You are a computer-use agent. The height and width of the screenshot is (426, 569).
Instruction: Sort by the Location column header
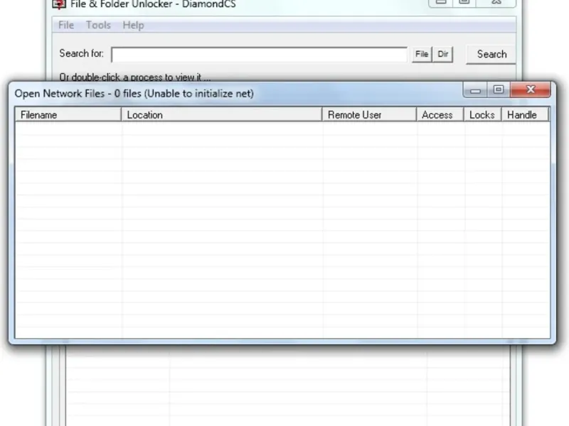pos(222,115)
